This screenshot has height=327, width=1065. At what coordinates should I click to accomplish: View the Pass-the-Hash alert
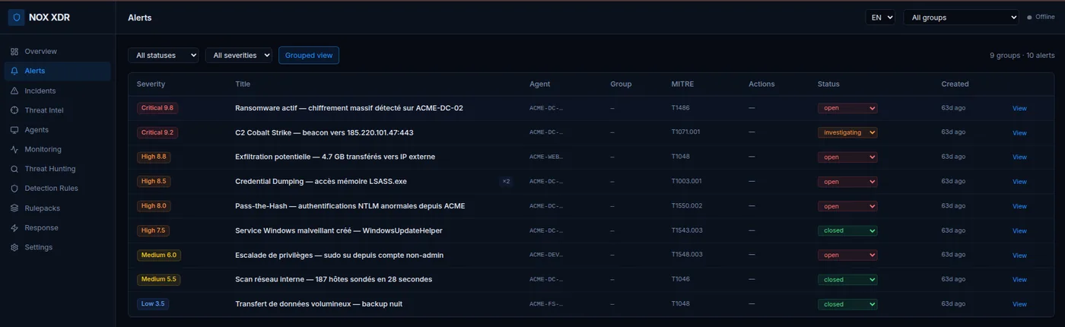coord(1019,206)
